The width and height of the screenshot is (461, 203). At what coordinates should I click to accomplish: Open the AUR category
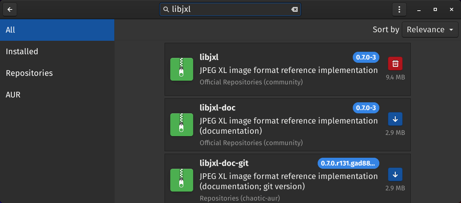tap(57, 95)
